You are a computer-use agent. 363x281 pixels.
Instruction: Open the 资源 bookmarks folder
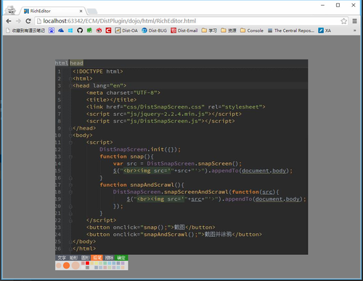click(229, 30)
